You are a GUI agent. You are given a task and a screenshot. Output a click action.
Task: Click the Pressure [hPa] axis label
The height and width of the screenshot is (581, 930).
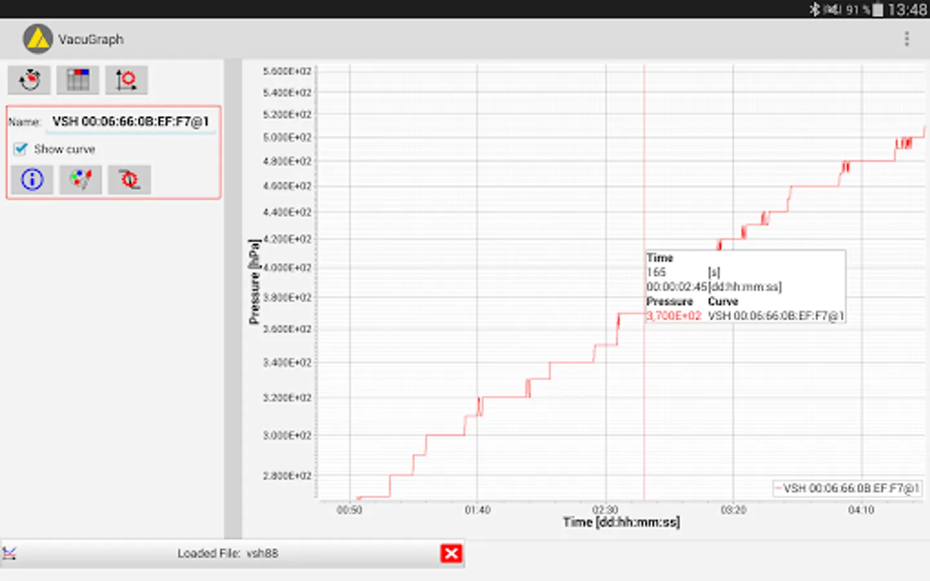[x=253, y=281]
